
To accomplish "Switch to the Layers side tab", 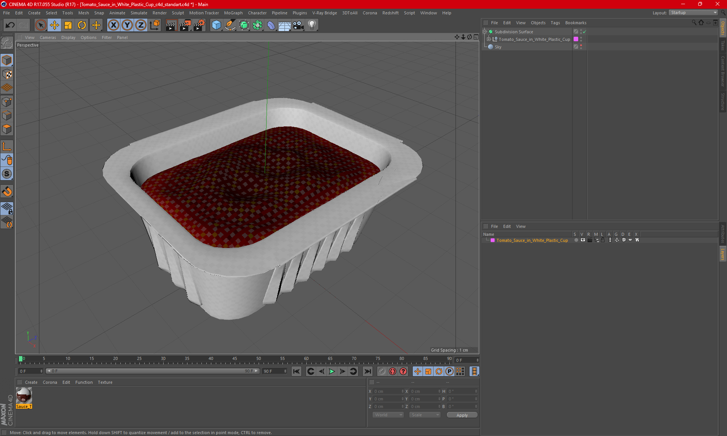I will pos(723,254).
